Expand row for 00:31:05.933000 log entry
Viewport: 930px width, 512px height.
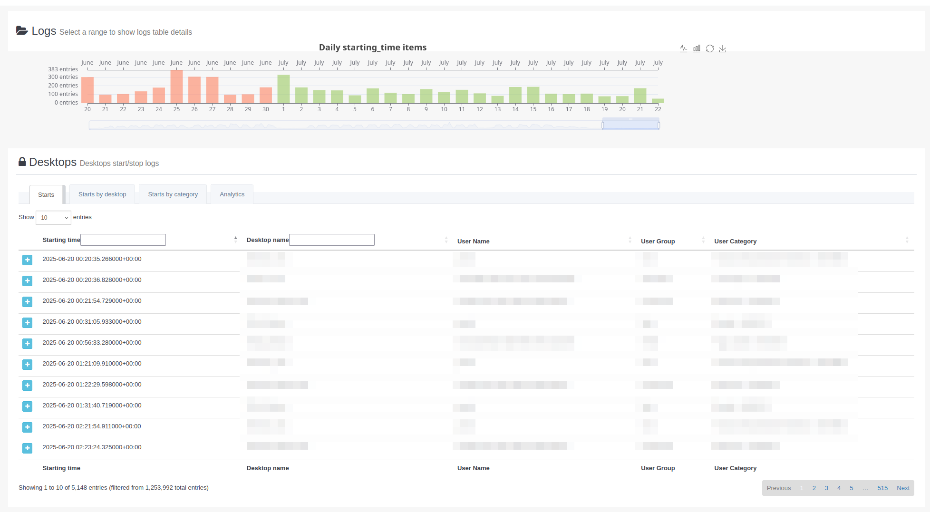click(x=28, y=323)
